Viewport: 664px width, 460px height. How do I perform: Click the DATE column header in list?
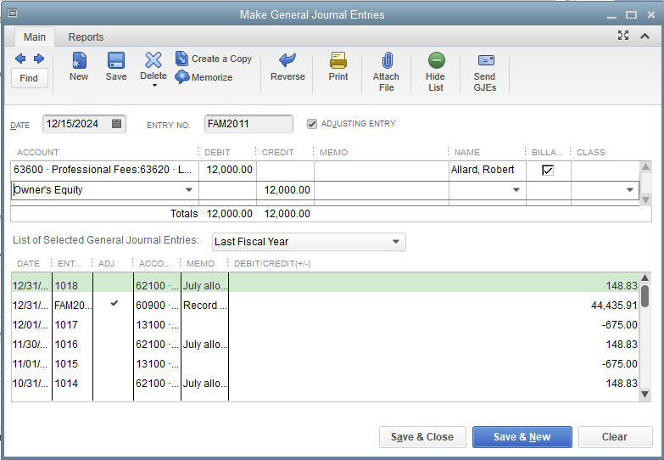click(28, 263)
